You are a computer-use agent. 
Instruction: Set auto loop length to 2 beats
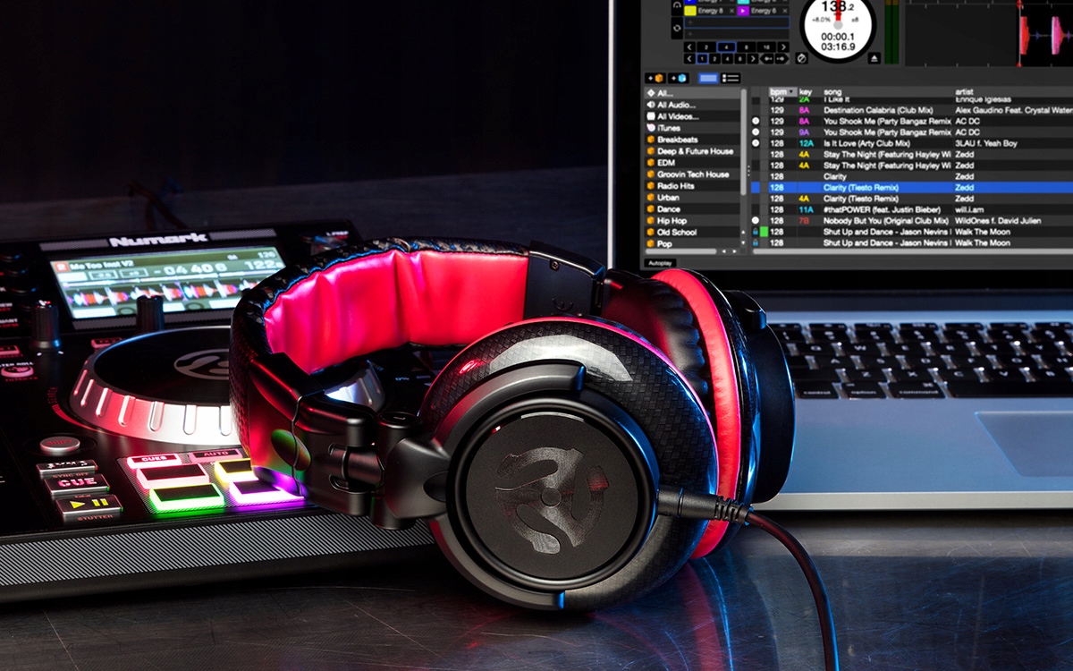[706, 47]
